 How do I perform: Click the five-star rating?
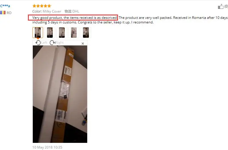[42, 6]
